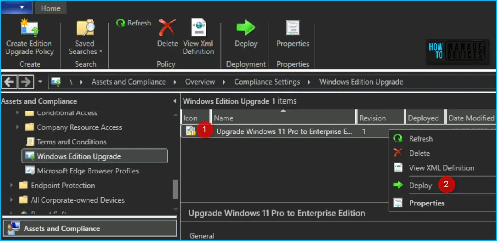Expand All Corporate-owned Devices node
The image size is (497, 241).
pyautogui.click(x=11, y=200)
